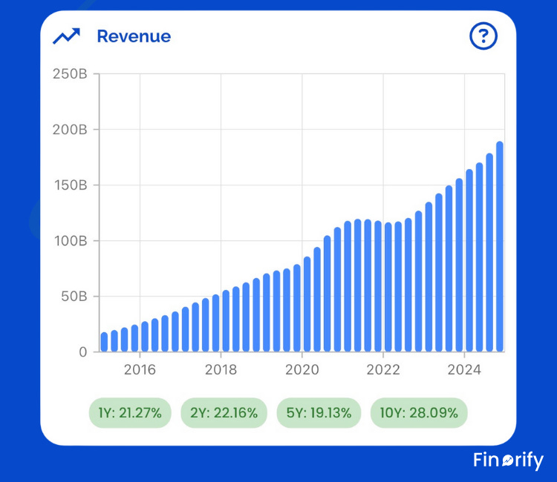Click the 2020 x-axis label
The image size is (557, 482).
[x=302, y=369]
